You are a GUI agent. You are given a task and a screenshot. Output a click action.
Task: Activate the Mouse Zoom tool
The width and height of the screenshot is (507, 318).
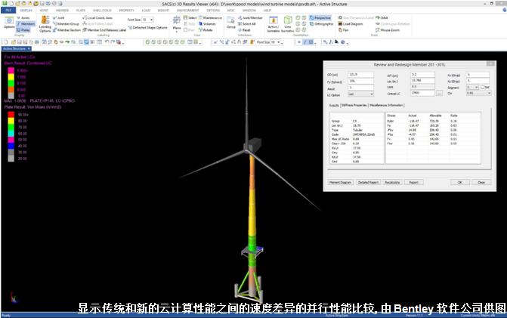(388, 30)
